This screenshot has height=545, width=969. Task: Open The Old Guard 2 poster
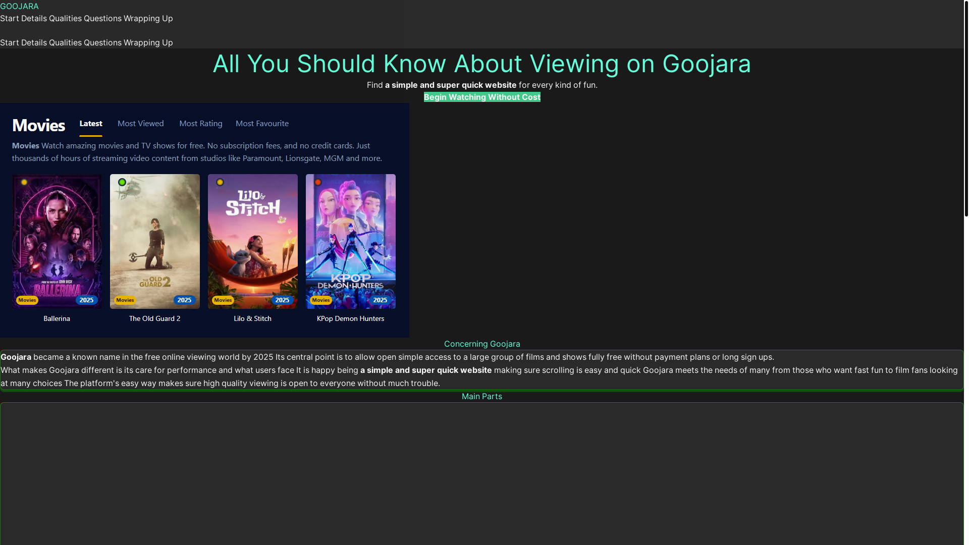click(x=155, y=241)
